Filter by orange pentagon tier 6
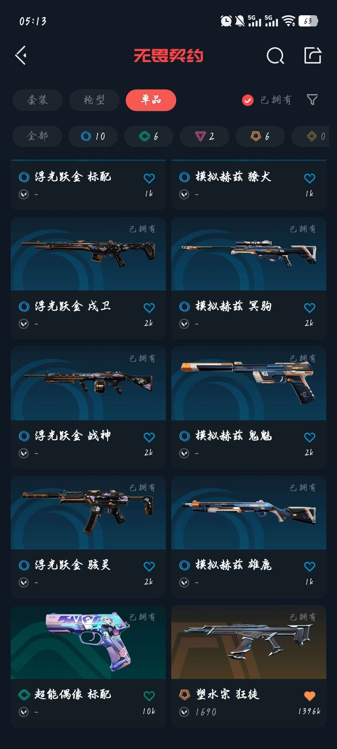 click(260, 136)
